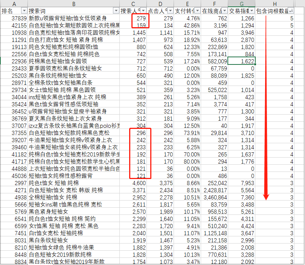
Task: Select column D header
Action: point(160,4)
